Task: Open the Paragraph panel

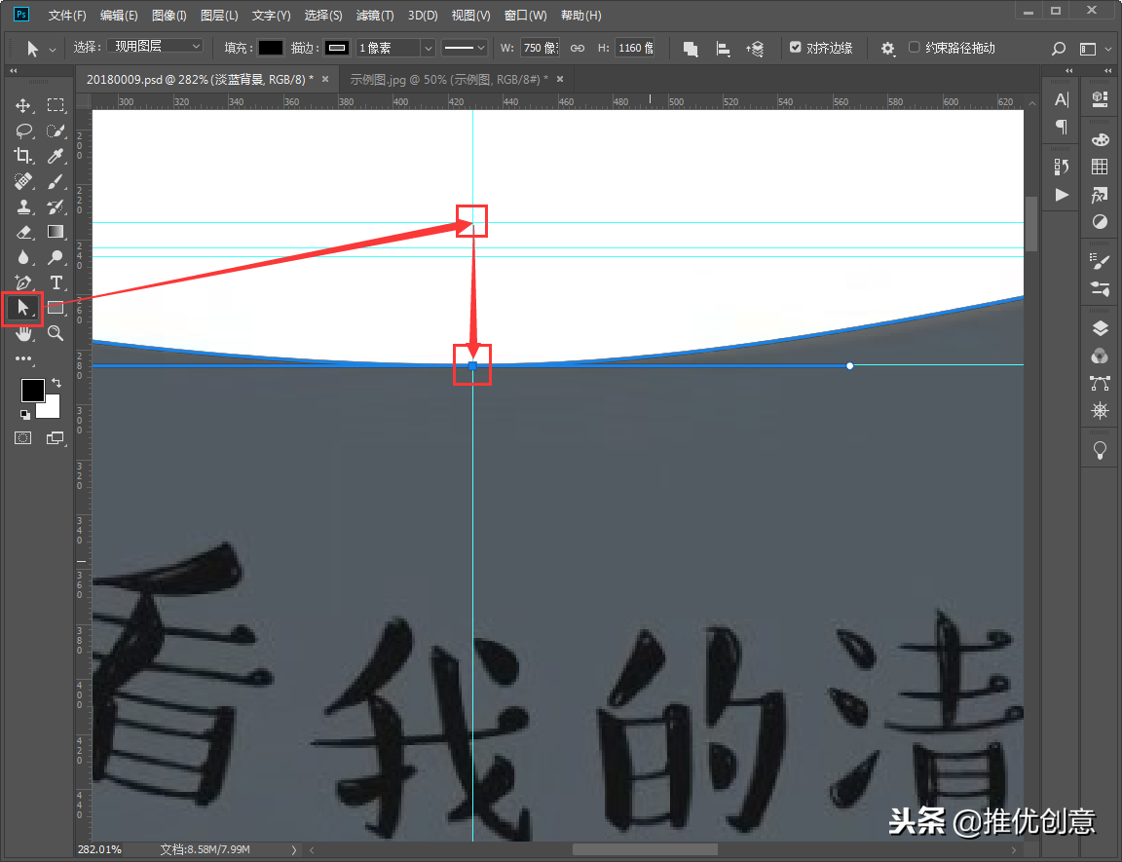Action: coord(1062,127)
